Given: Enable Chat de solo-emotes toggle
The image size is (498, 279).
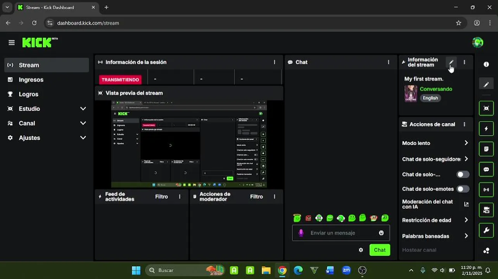Looking at the screenshot, I should (463, 189).
